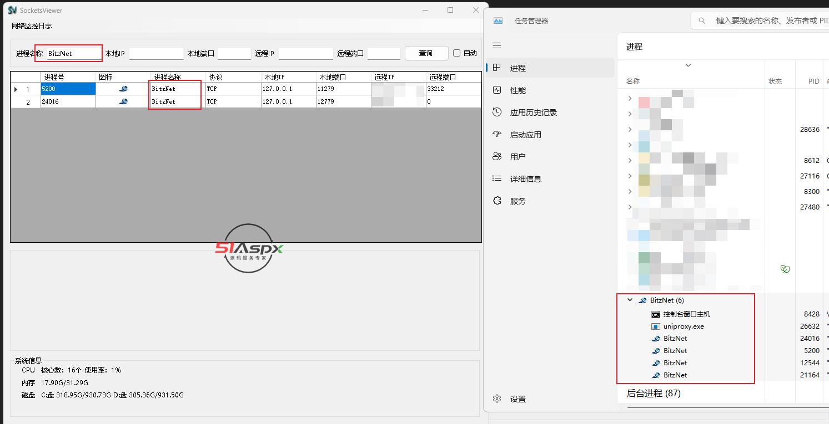Image resolution: width=829 pixels, height=424 pixels.
Task: Click the 本地端口 input field
Action: [x=234, y=53]
